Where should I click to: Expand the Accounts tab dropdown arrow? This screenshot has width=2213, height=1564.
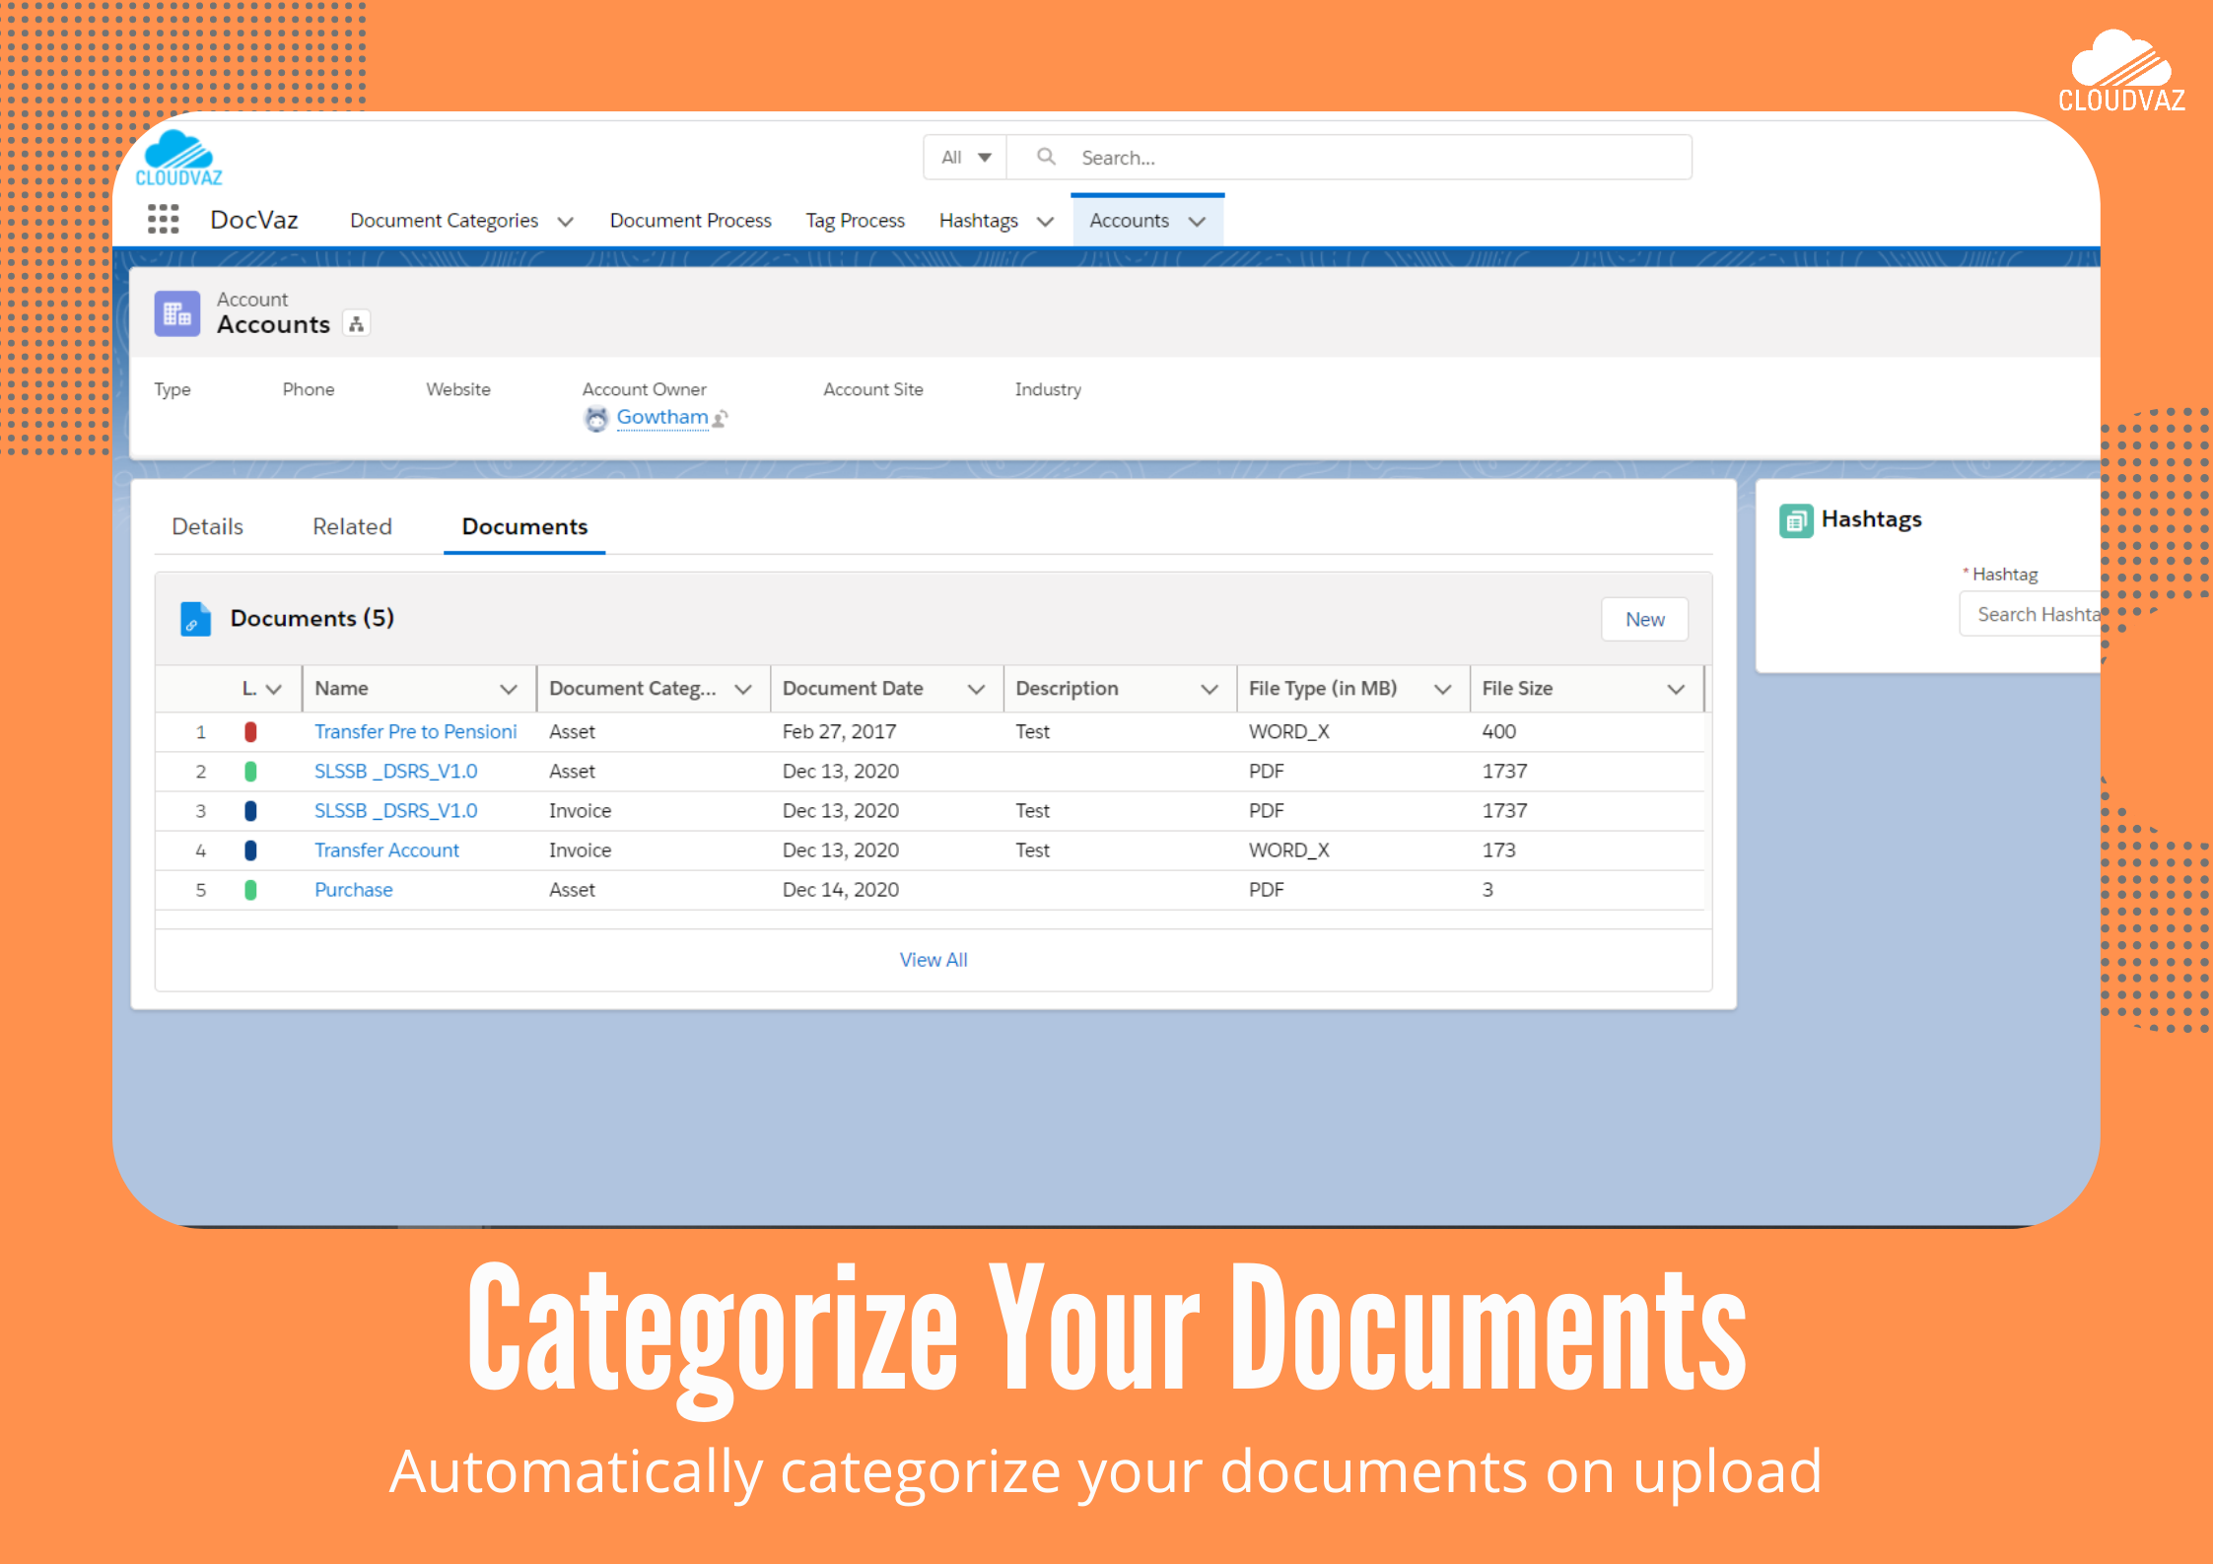click(1197, 221)
